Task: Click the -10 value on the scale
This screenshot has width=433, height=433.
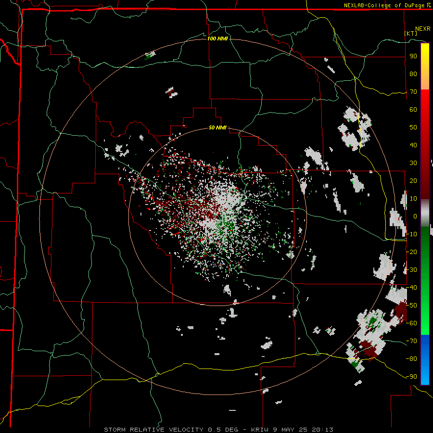Action: tap(411, 234)
